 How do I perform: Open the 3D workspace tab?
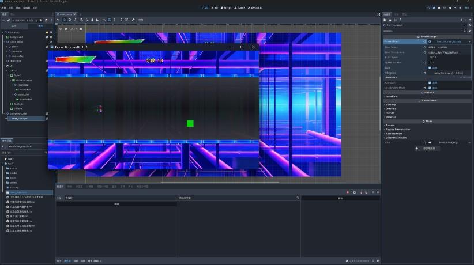(215, 8)
